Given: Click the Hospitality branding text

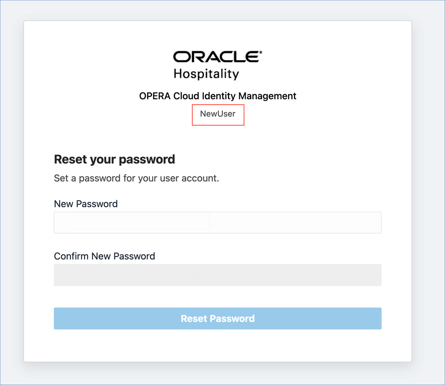Looking at the screenshot, I should (206, 73).
